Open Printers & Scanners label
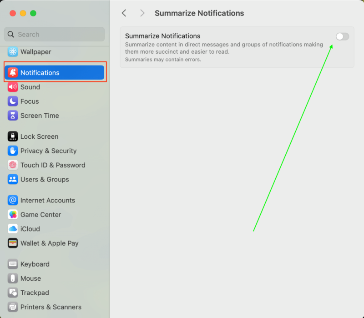Screen dimensions: 364x318 (x=51, y=307)
